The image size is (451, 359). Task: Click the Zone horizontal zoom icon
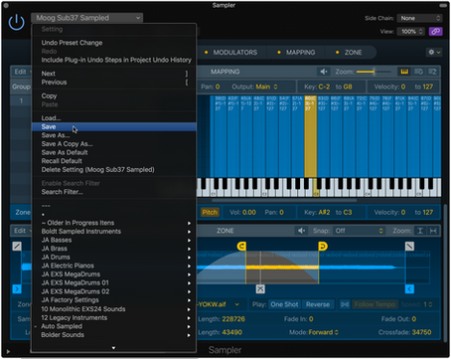click(x=433, y=231)
